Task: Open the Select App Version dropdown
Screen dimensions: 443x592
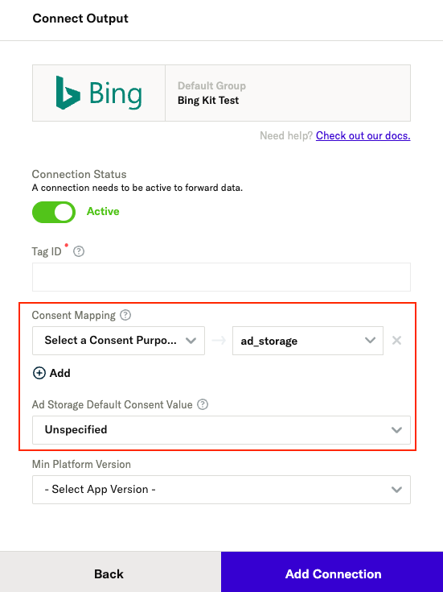Action: 221,490
